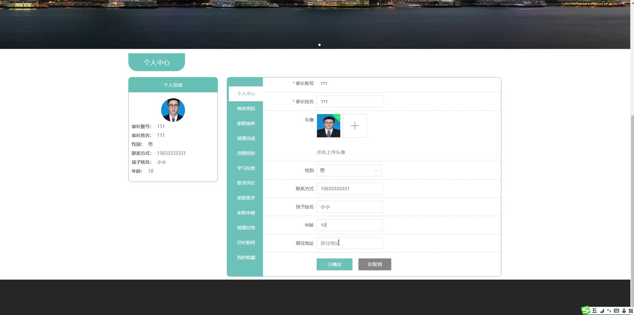
Task: Select the 学习反馈 sidebar item
Action: [246, 168]
